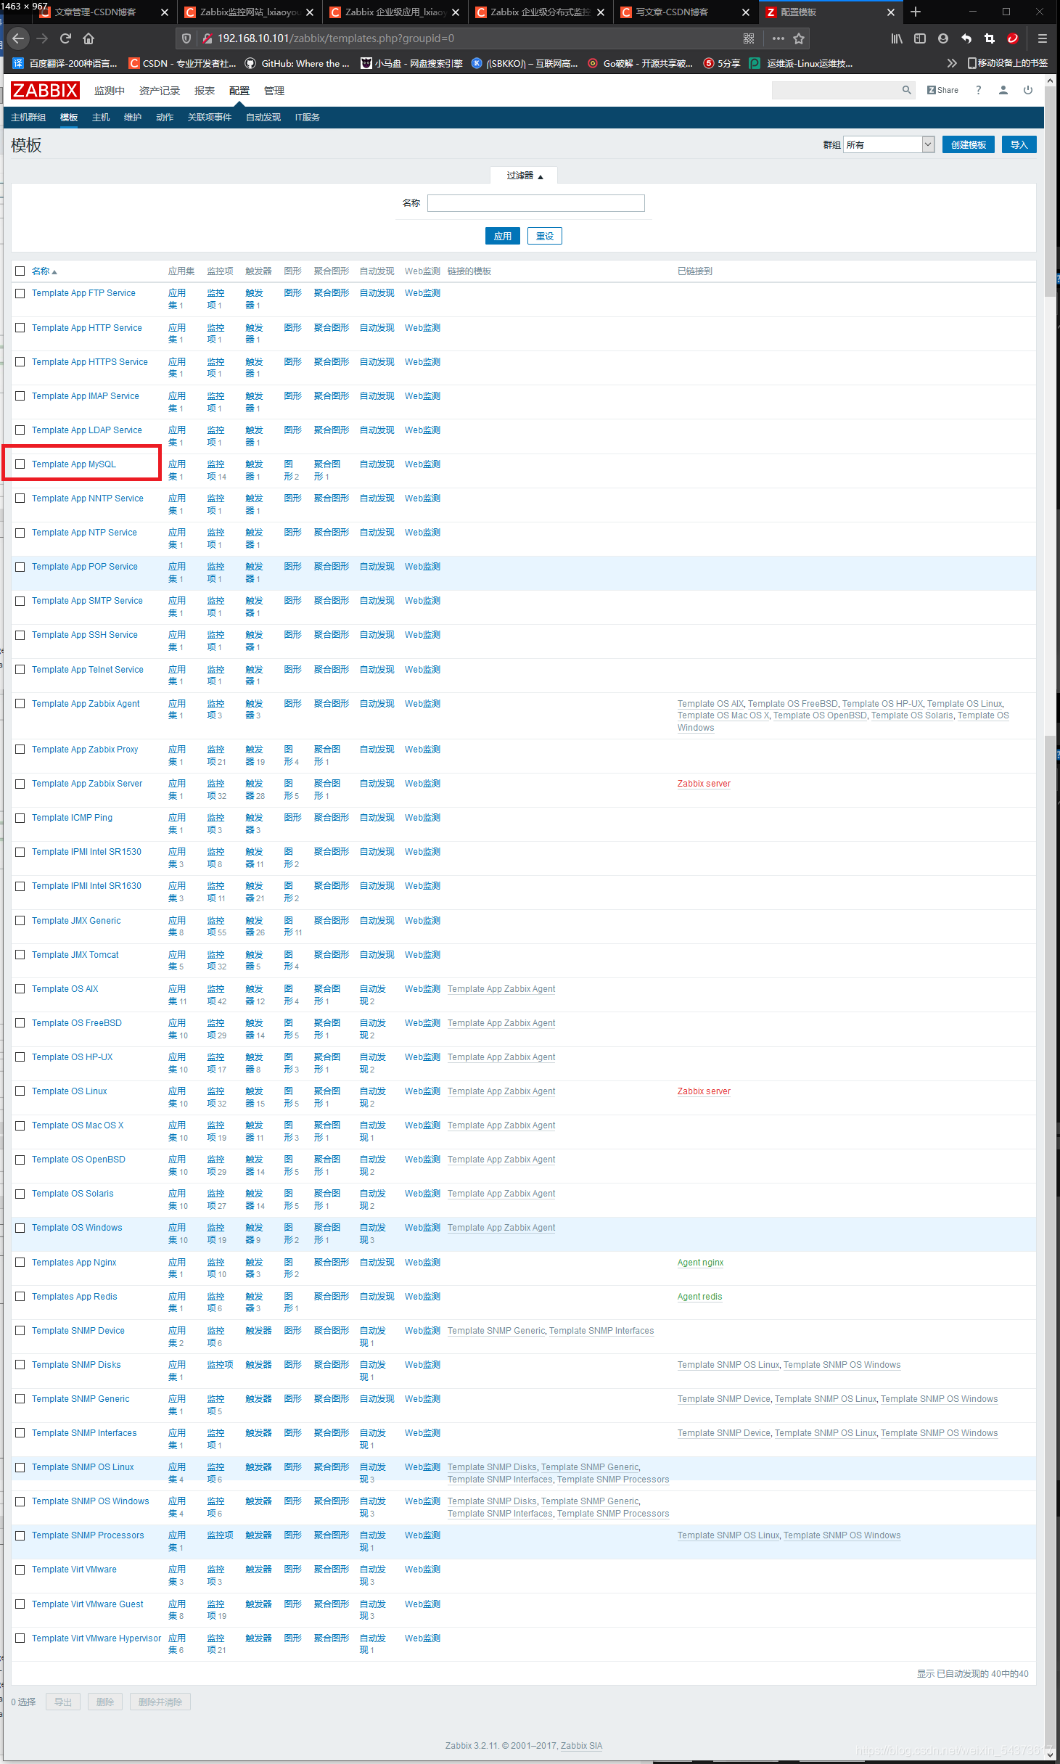Image resolution: width=1060 pixels, height=1764 pixels.
Task: Tick the select-all checkbox in table header
Action: [20, 271]
